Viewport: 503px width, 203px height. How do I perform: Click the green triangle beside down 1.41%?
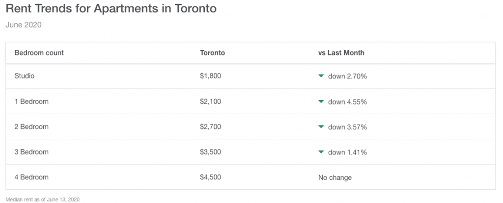tap(321, 152)
